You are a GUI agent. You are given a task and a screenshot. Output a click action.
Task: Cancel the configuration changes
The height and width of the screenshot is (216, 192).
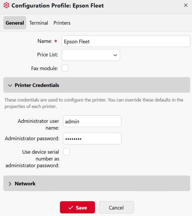[116, 207]
